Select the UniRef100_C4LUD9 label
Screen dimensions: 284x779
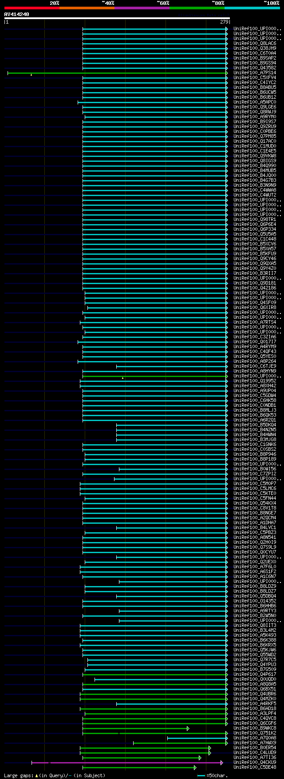255,753
